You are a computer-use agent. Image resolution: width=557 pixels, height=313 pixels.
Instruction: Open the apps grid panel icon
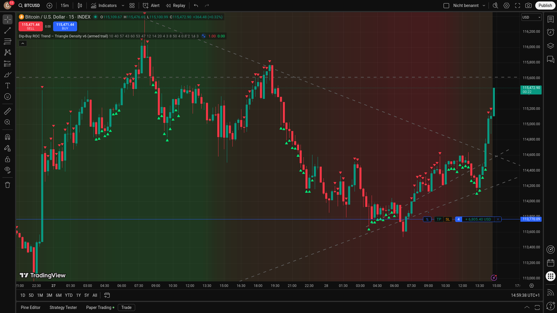551,276
